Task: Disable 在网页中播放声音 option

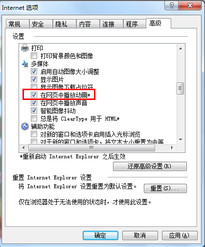Action: [34, 103]
